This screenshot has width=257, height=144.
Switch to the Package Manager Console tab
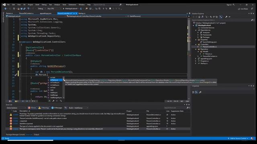(15, 135)
